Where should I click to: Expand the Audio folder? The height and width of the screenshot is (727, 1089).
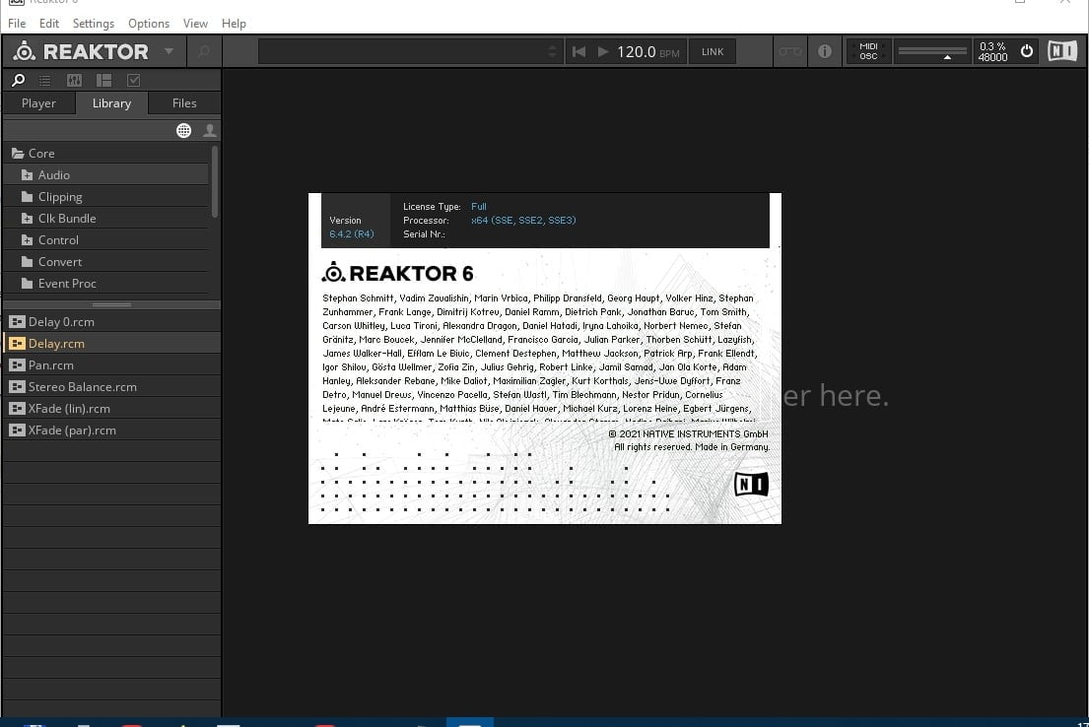(27, 175)
